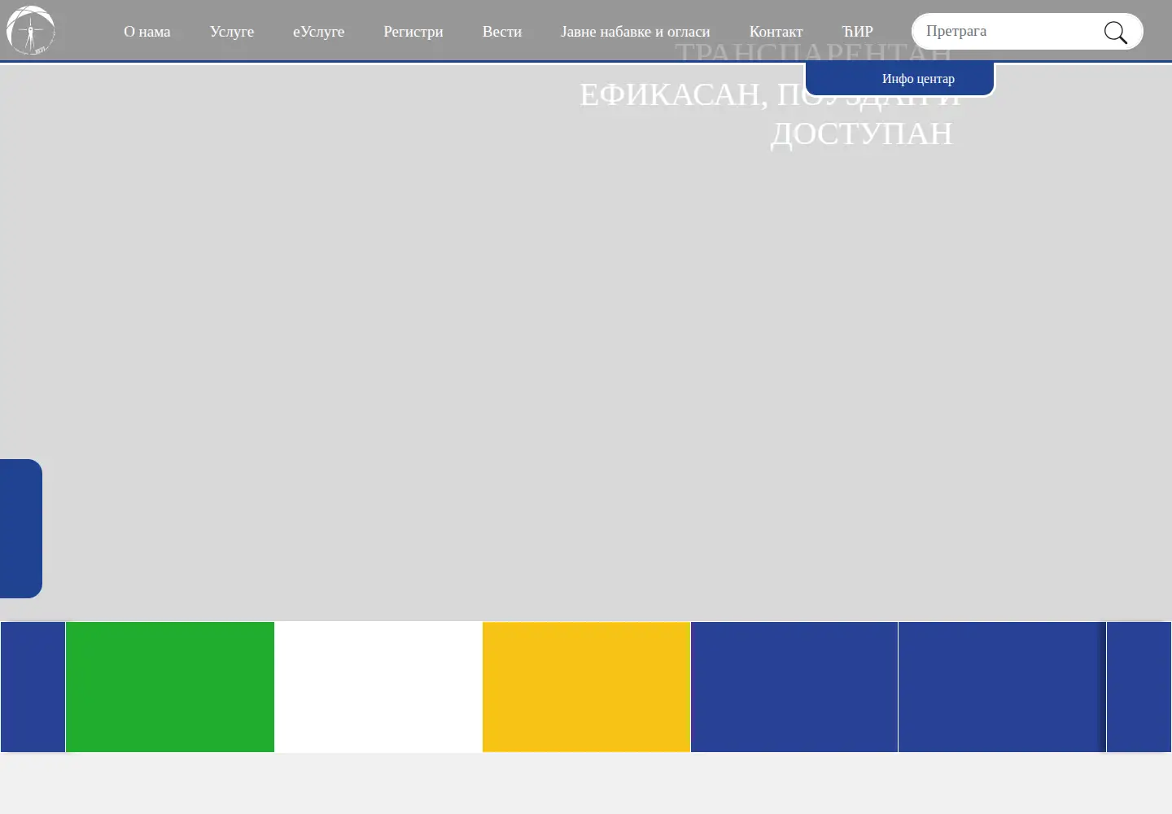Screen dimensions: 1172x814
Task: Click the magnifying glass search icon
Action: coord(1115,33)
